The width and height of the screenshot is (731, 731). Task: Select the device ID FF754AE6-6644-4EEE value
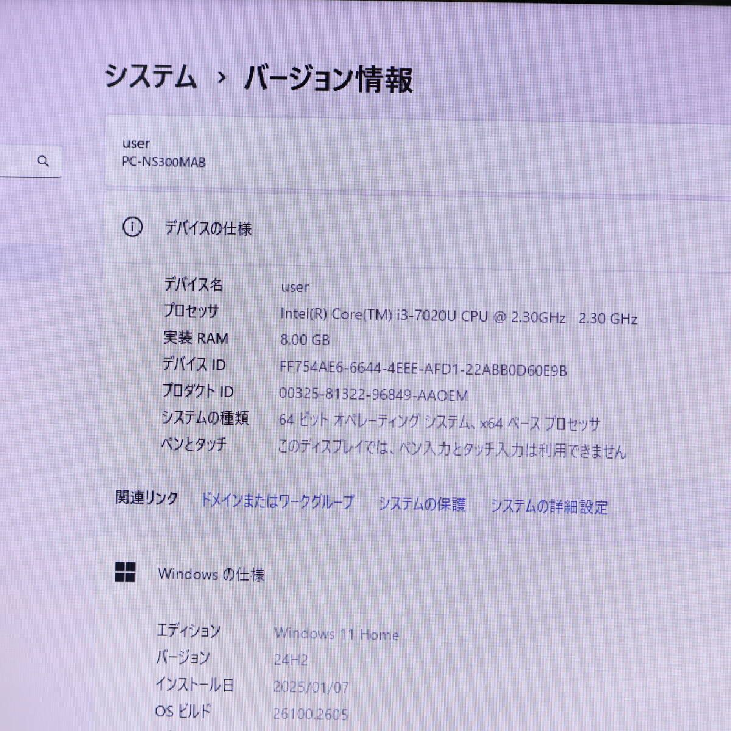[423, 369]
